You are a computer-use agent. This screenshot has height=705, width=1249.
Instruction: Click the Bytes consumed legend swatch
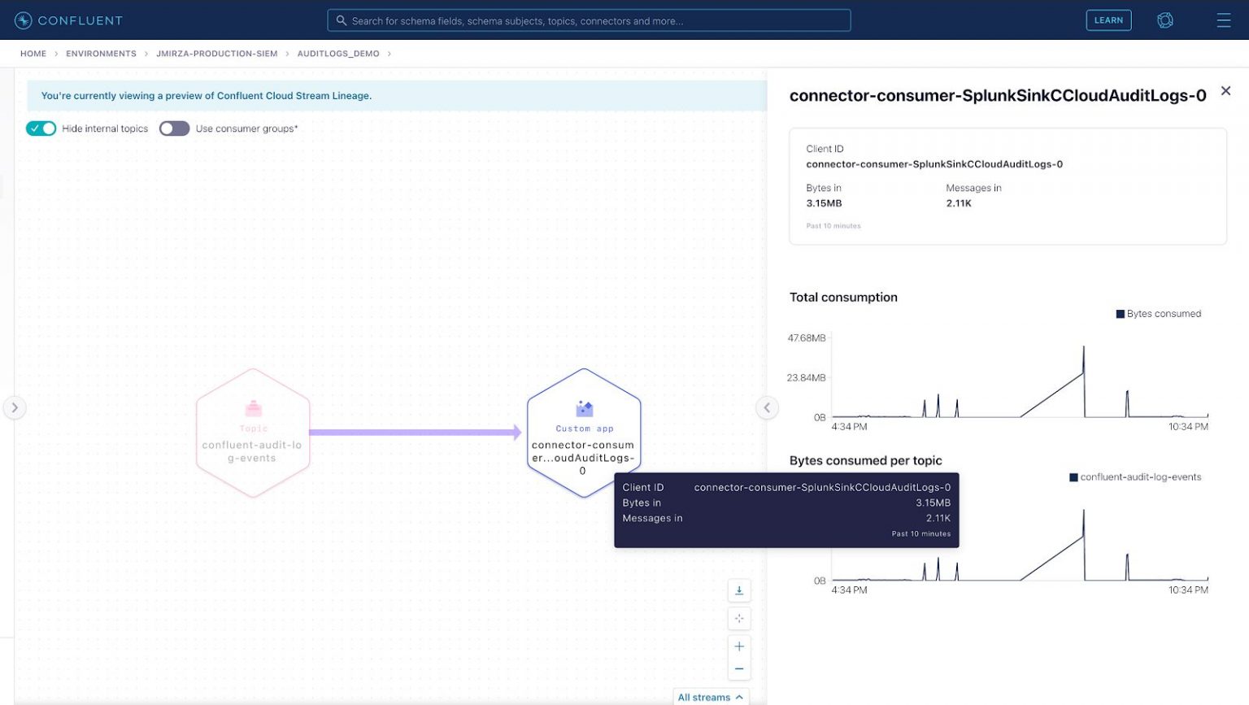point(1120,313)
